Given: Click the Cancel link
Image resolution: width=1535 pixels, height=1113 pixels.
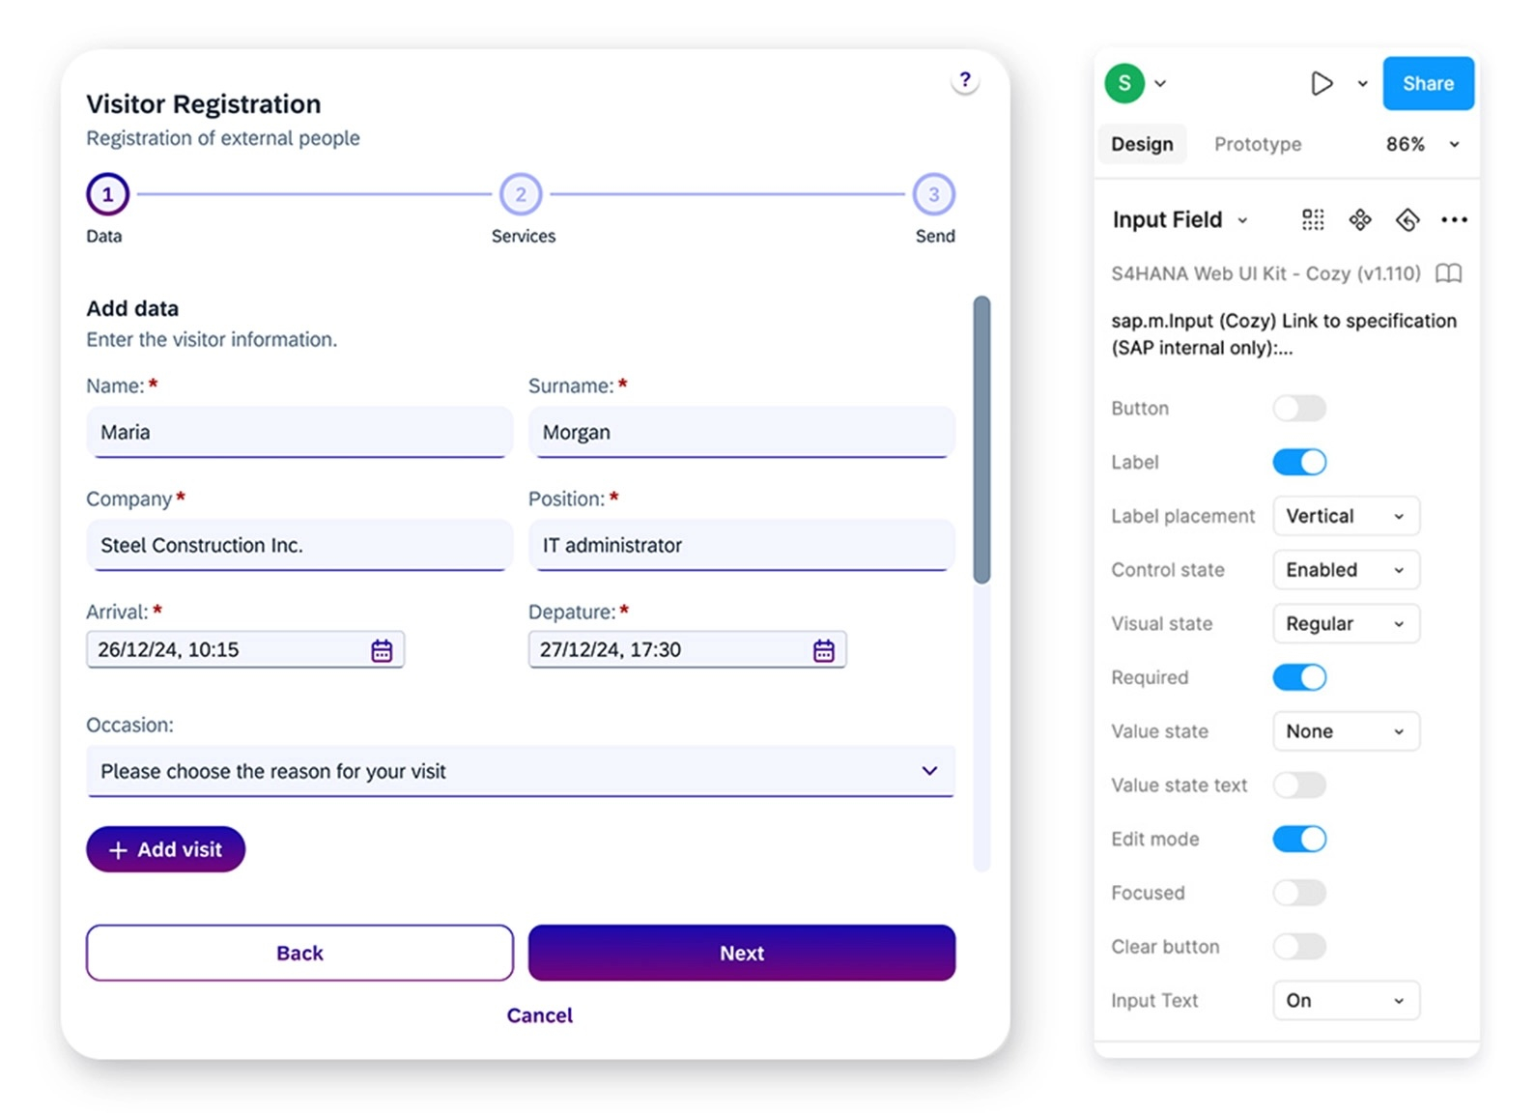Looking at the screenshot, I should [x=539, y=1015].
